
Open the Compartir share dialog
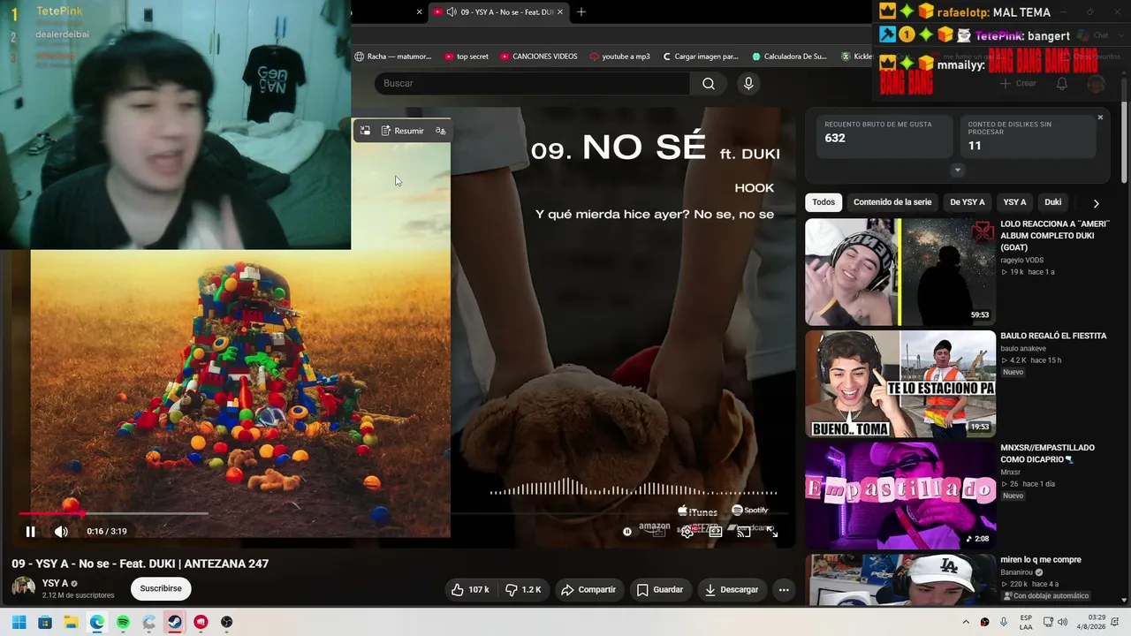pos(588,589)
